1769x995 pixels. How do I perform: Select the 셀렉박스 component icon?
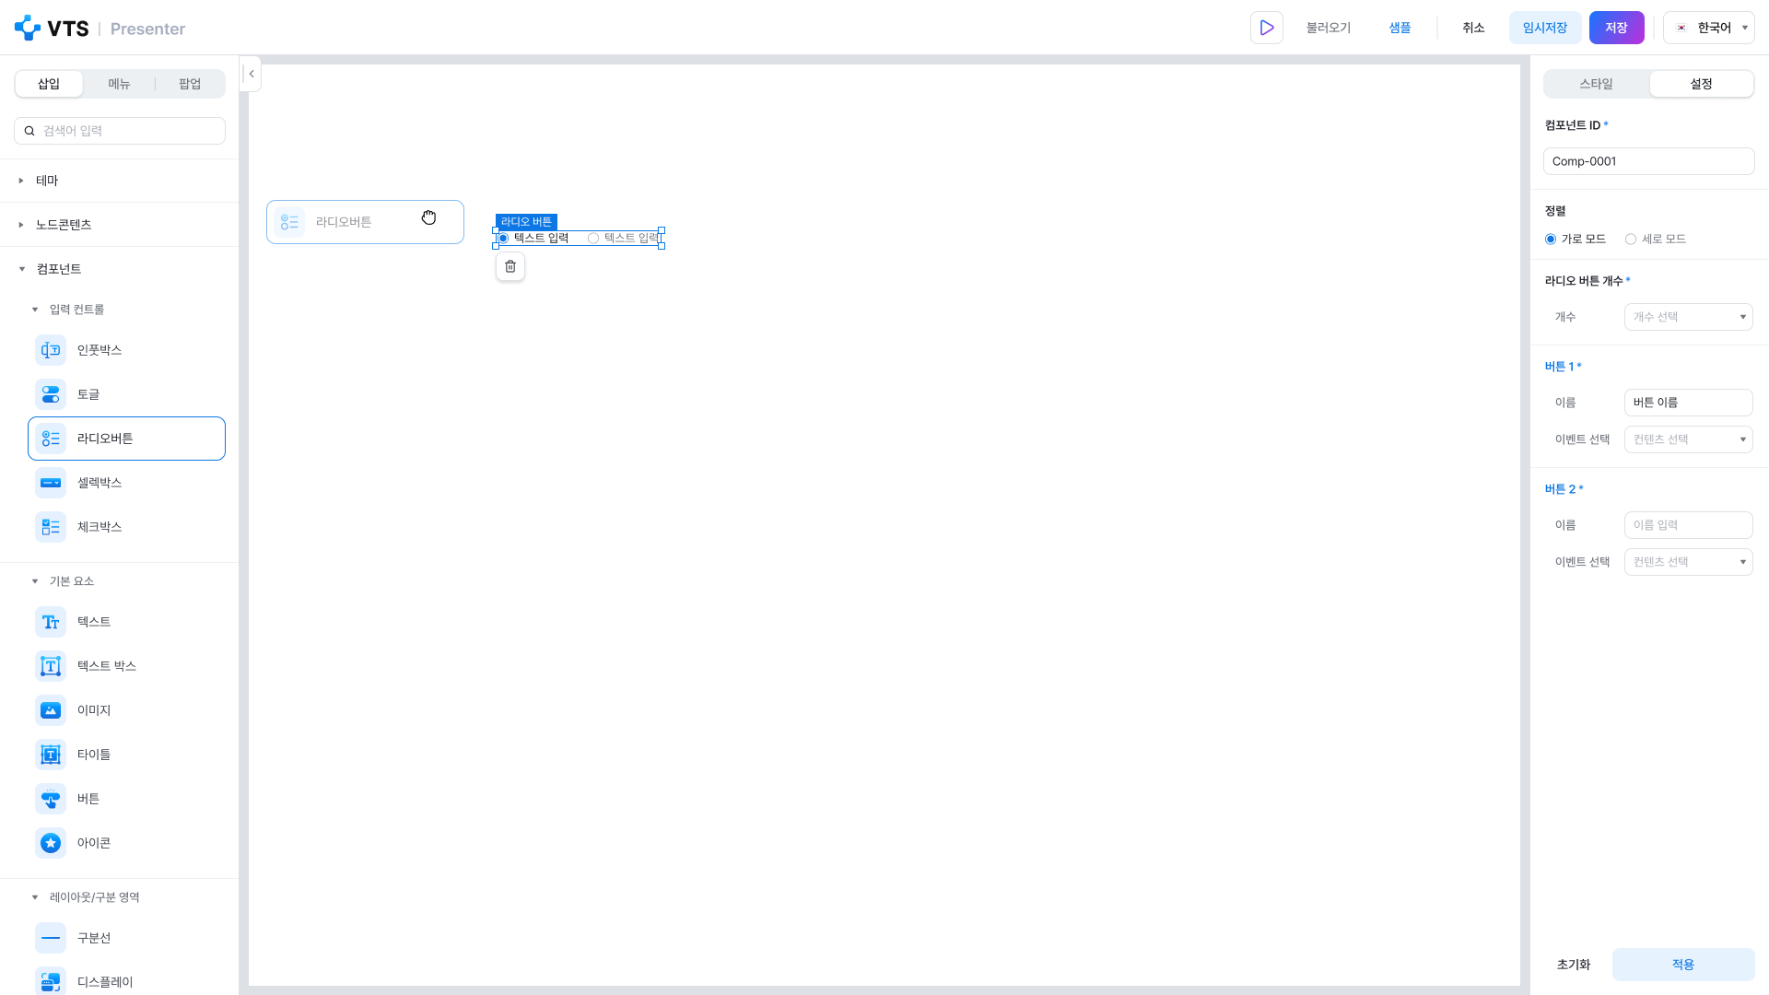click(51, 483)
